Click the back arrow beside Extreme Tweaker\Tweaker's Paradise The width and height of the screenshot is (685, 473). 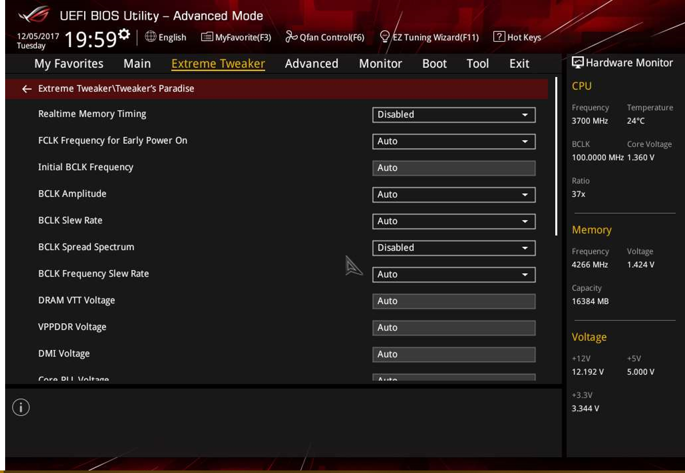pos(27,89)
